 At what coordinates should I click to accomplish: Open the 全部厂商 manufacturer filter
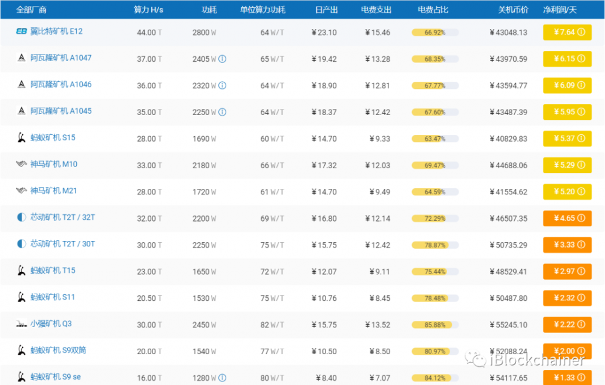(x=31, y=10)
